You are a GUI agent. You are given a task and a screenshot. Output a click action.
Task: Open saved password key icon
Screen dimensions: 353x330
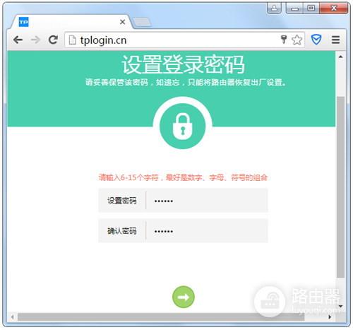pos(284,40)
